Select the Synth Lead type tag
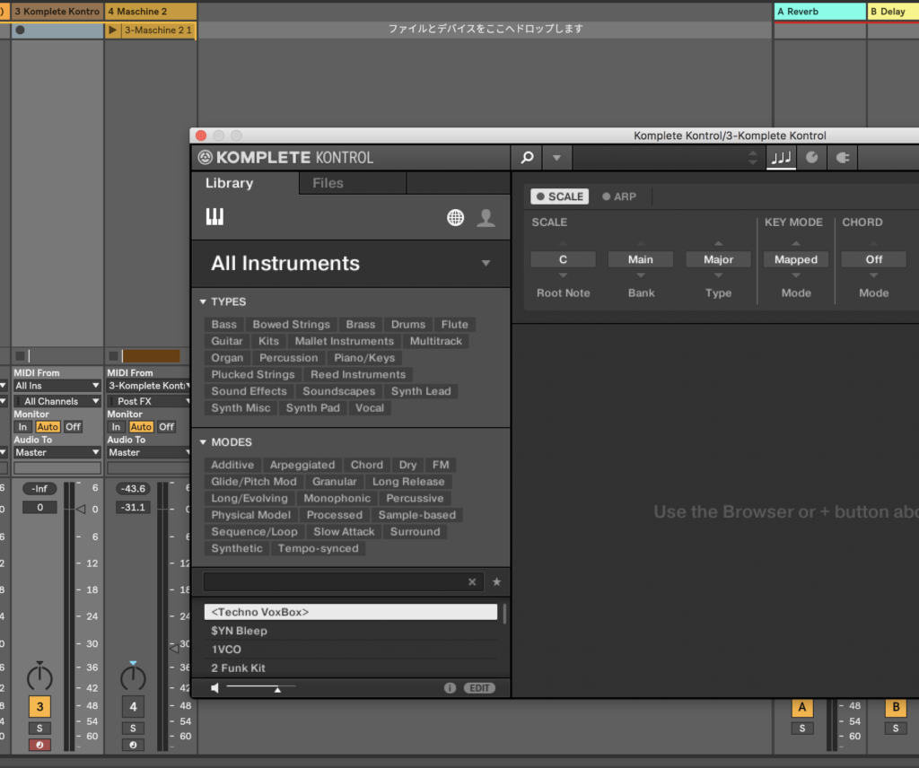This screenshot has height=768, width=919. [x=420, y=391]
